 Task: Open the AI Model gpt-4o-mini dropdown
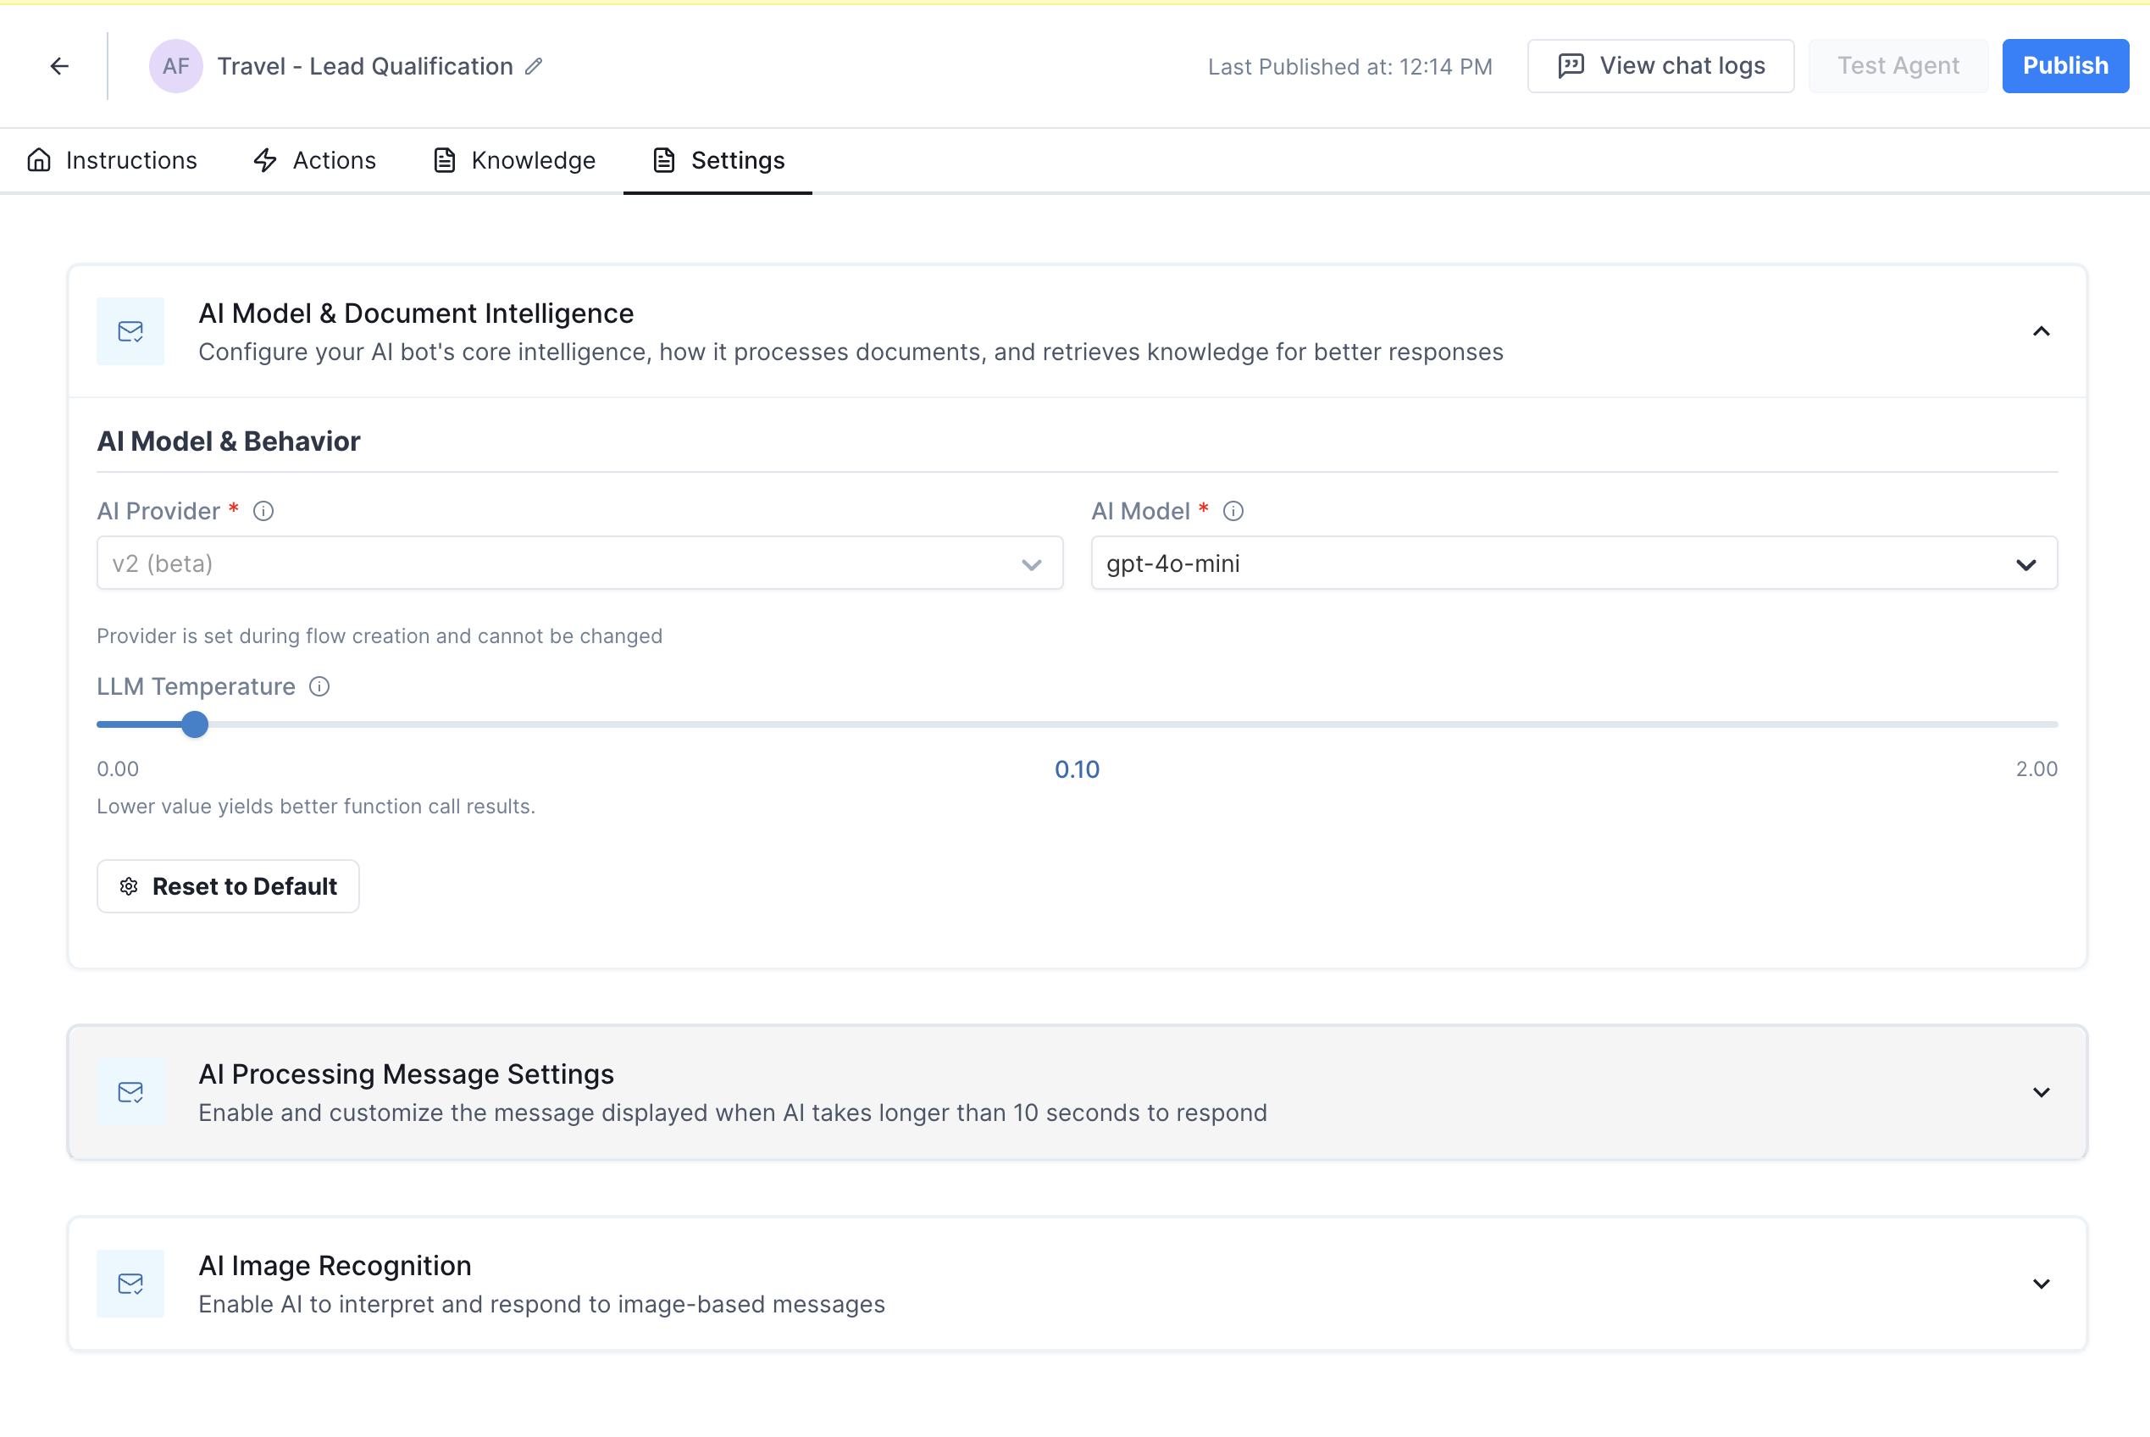pyautogui.click(x=1573, y=563)
